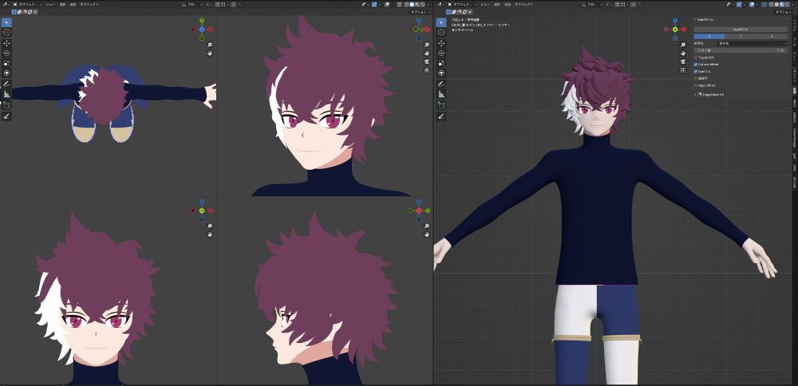Screen dimensions: 798x386
Task: Open left viewport object mode dropdown
Action: [x=27, y=4]
